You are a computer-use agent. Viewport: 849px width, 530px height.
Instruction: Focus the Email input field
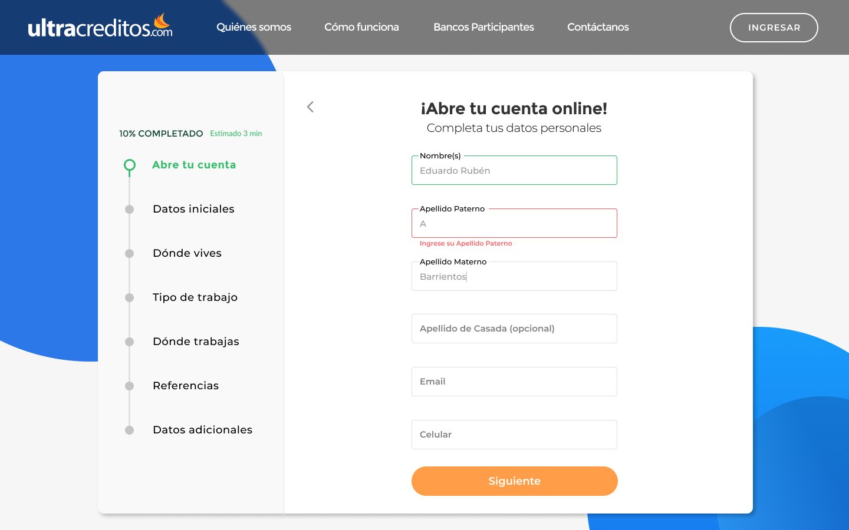(514, 382)
